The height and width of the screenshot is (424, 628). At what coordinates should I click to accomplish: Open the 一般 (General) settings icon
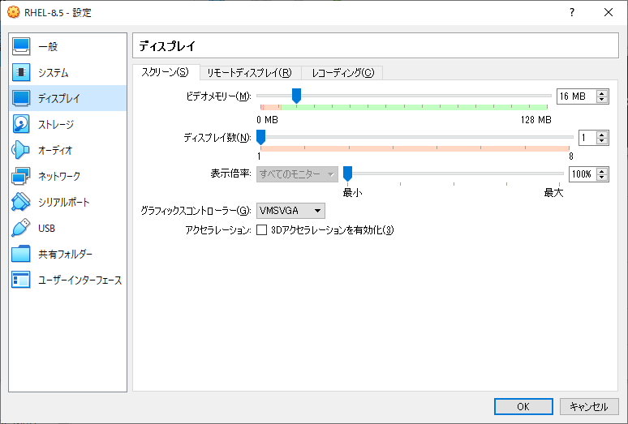21,46
